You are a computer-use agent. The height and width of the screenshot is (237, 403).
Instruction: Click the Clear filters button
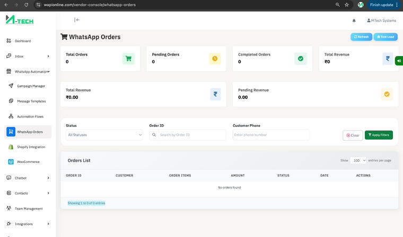353,135
